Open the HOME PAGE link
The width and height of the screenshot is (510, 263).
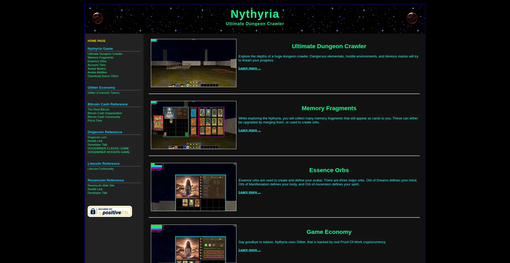[96, 41]
